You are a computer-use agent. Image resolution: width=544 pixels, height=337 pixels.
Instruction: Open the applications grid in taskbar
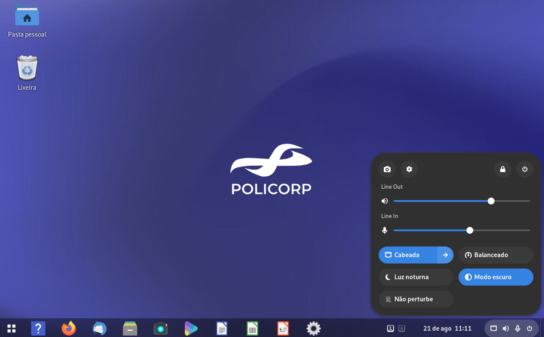tap(11, 328)
